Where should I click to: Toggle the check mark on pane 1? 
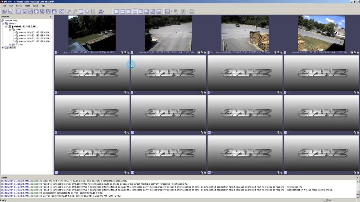[58, 52]
